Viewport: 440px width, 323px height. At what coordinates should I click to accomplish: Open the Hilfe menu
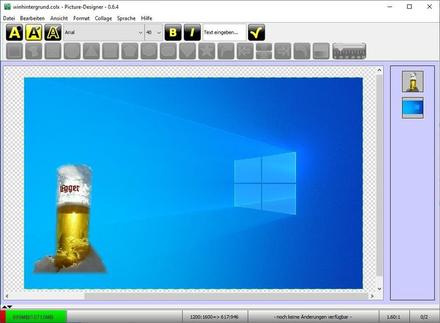[x=146, y=18]
